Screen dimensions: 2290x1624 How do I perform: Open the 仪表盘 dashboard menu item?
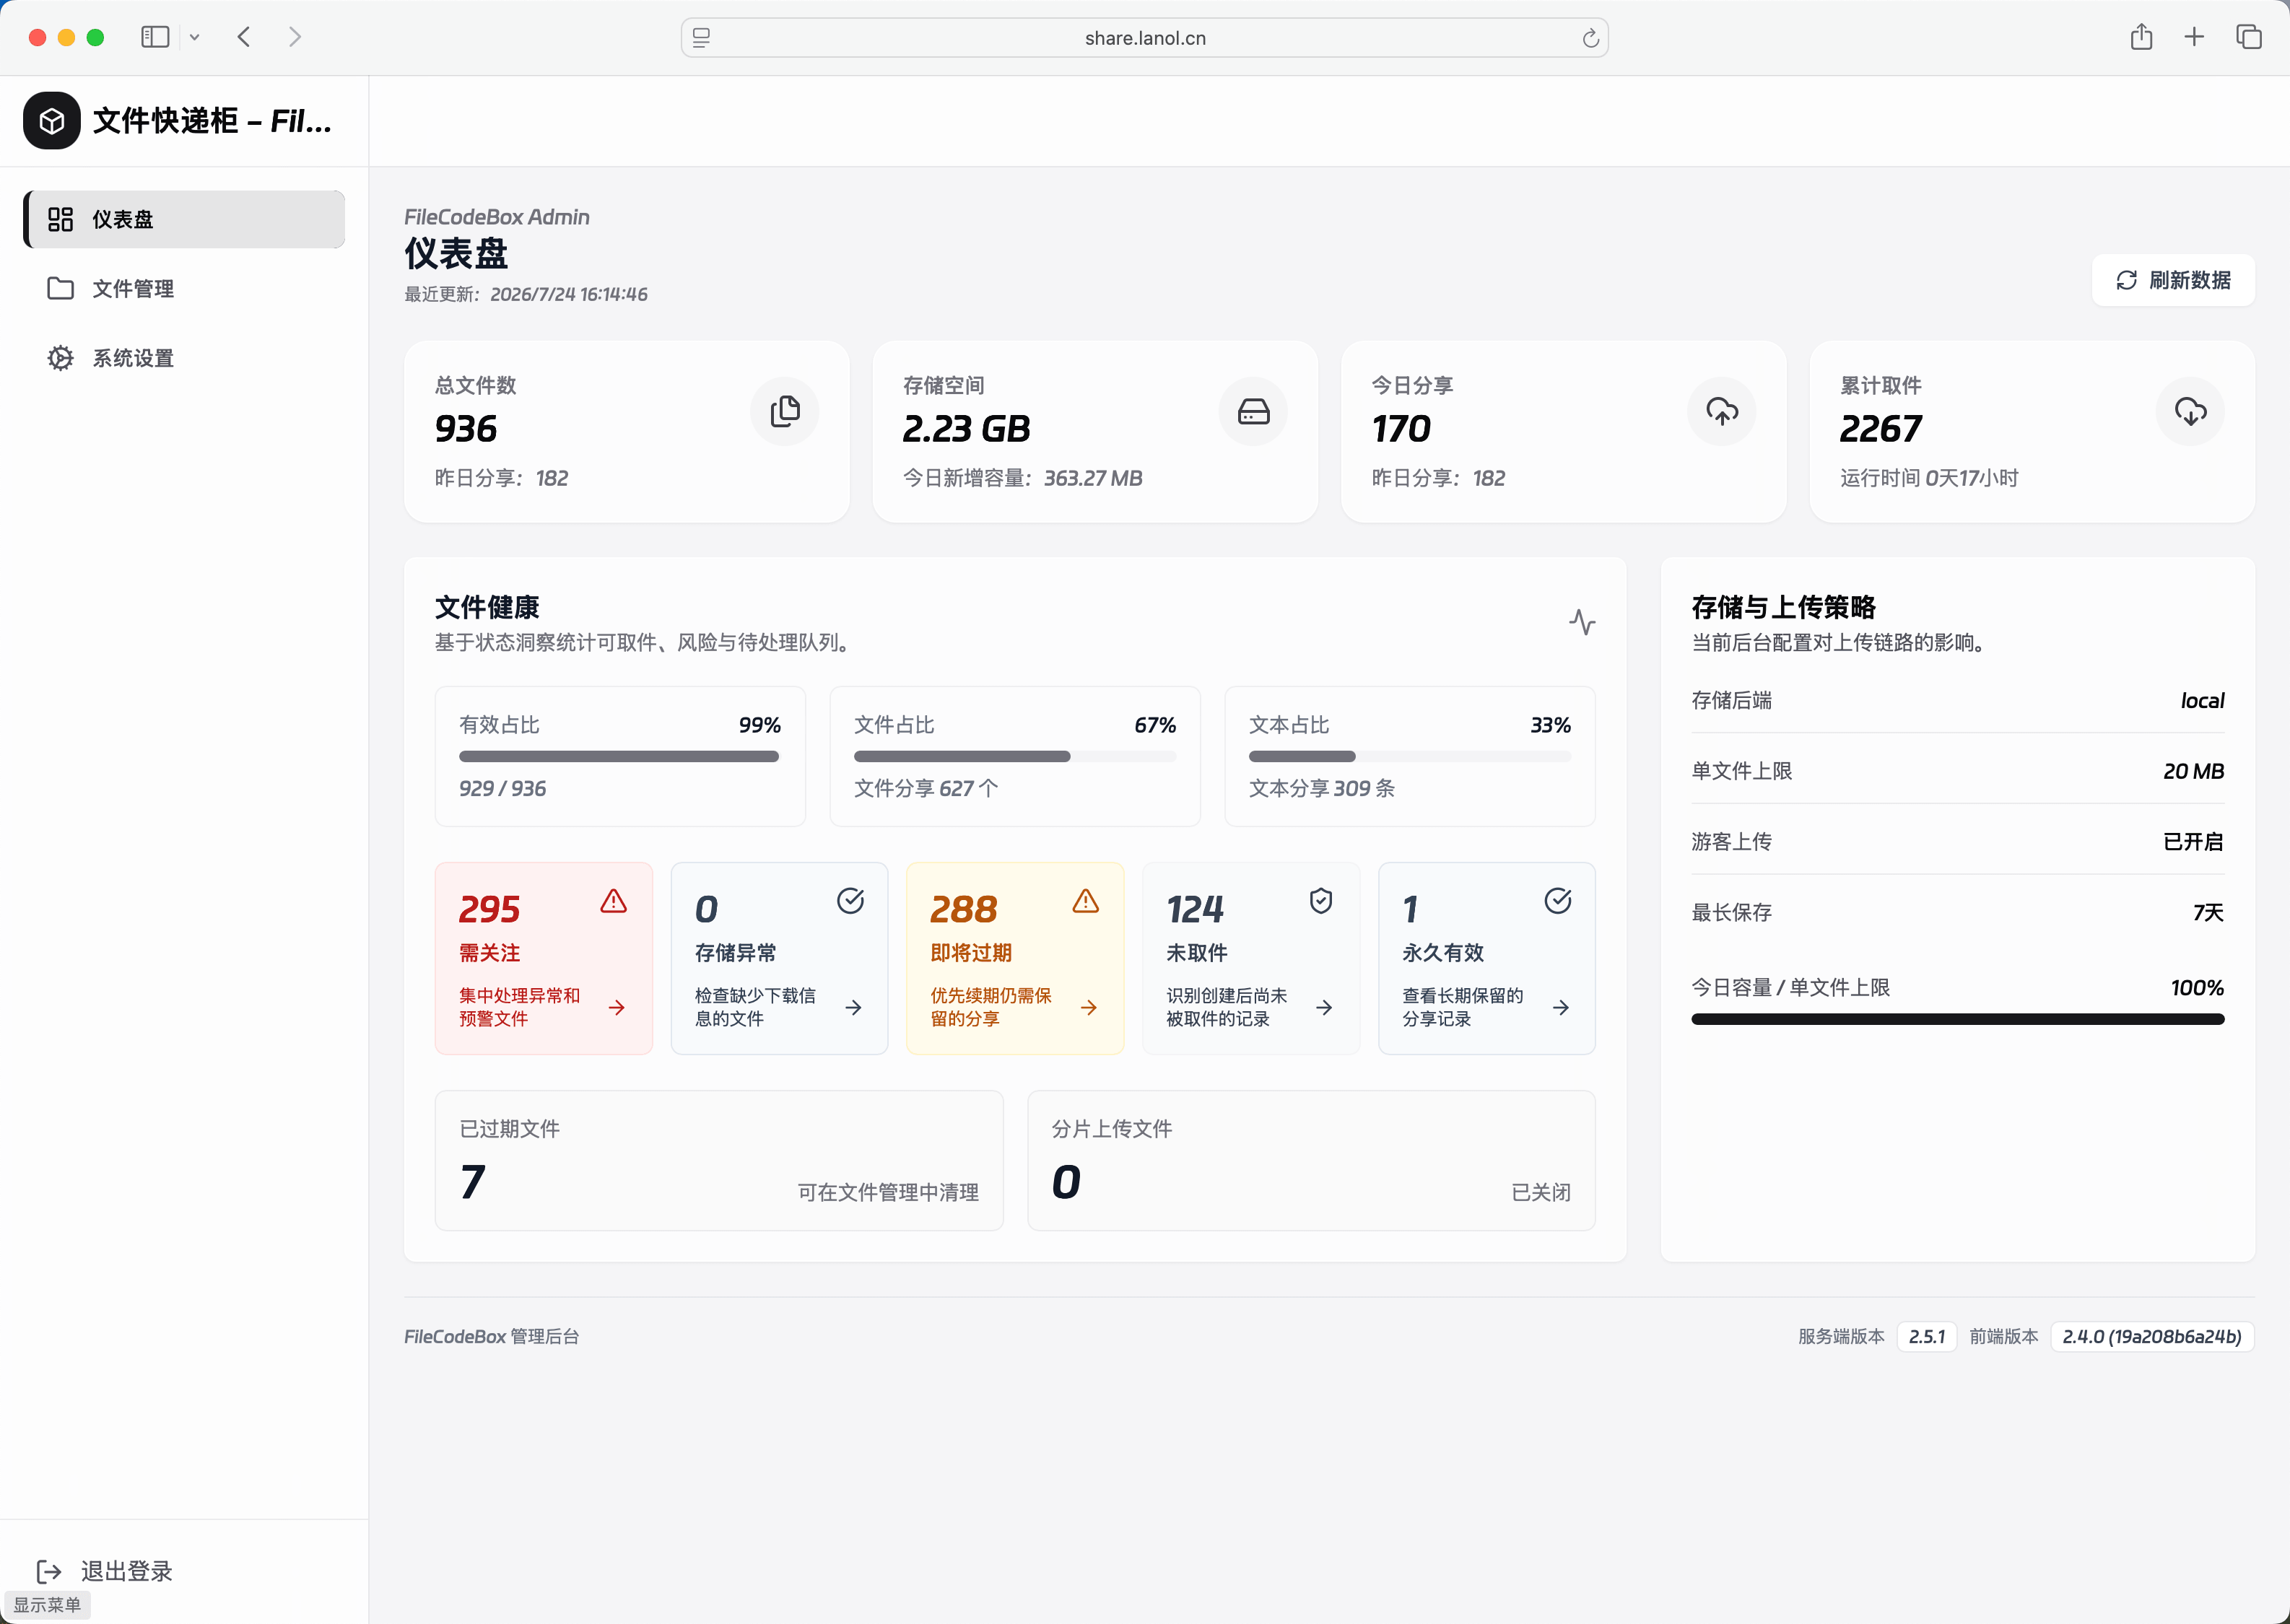[x=184, y=219]
